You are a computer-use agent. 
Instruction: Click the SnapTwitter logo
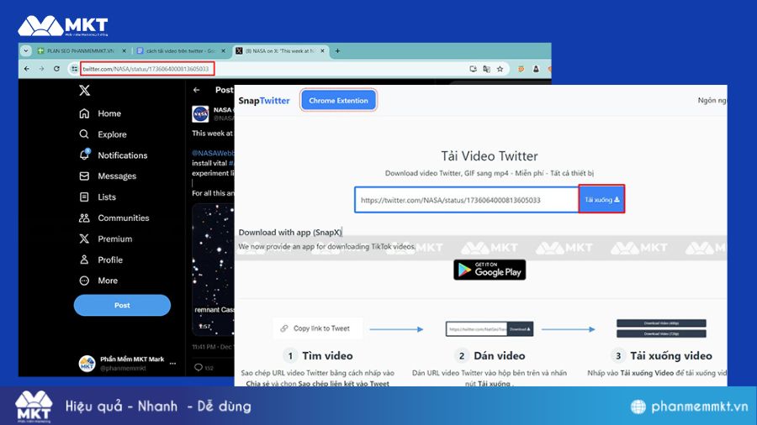click(x=264, y=101)
